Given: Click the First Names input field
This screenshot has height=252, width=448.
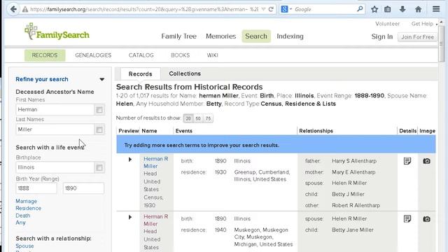Looking at the screenshot, I should (x=55, y=110).
